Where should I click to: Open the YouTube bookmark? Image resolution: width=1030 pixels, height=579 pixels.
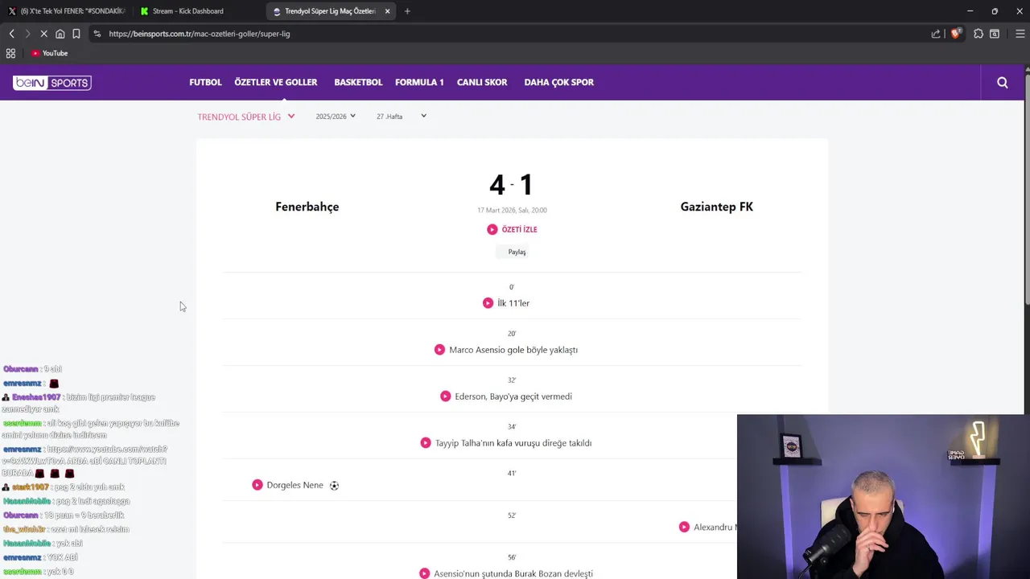pos(49,53)
